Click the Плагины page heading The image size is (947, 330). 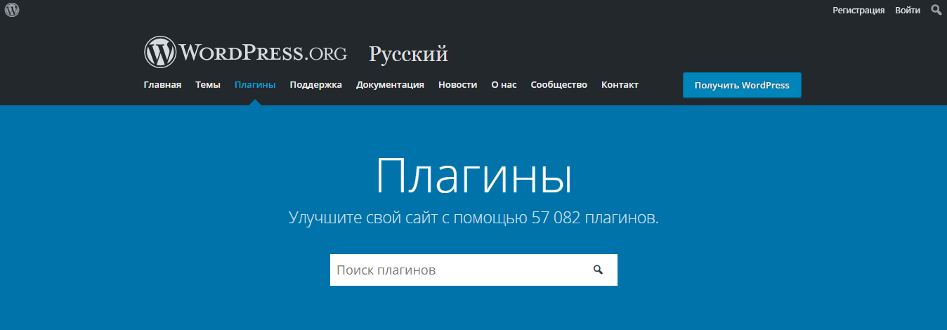(x=473, y=176)
